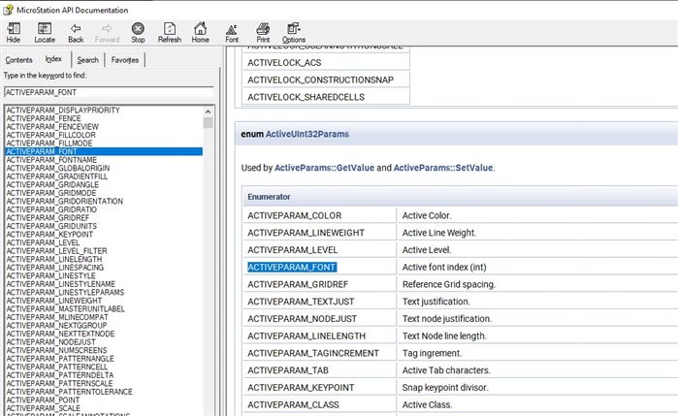The height and width of the screenshot is (416, 678).
Task: Select the Index tab
Action: tap(53, 59)
